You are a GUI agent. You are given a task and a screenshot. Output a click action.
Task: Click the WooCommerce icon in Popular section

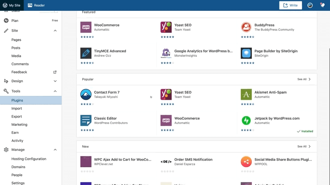point(166,120)
